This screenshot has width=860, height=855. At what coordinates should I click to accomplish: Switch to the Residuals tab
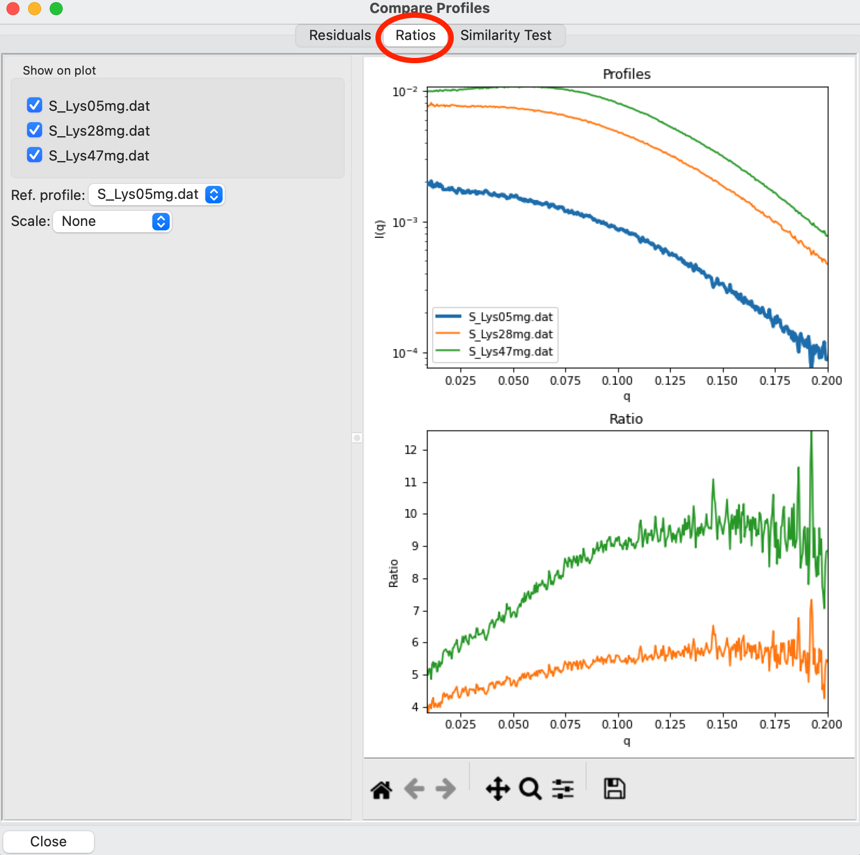pos(340,36)
